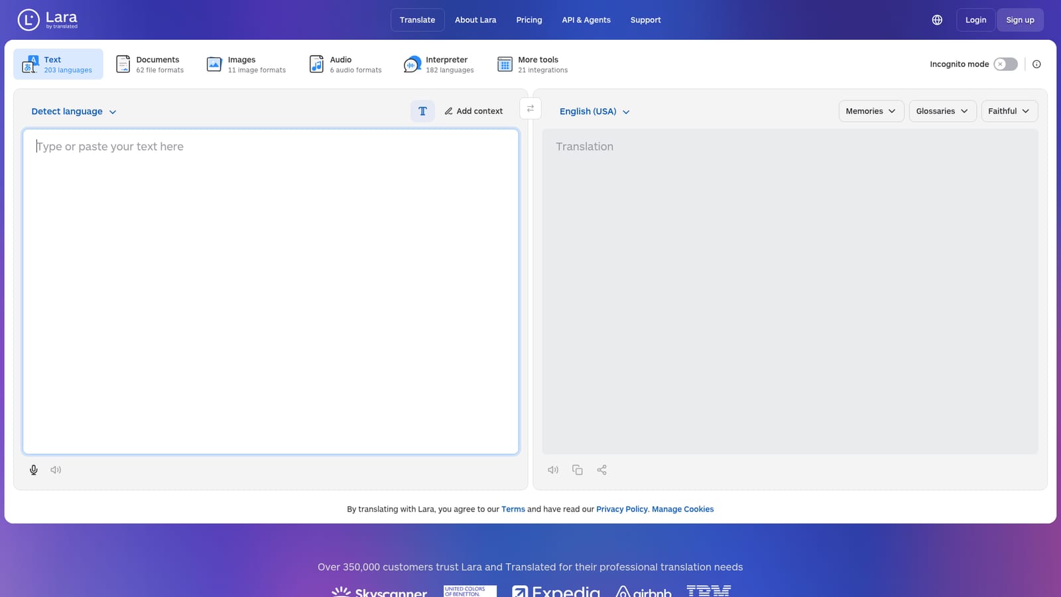This screenshot has height=597, width=1061.
Task: Click the Incognito mode info icon
Action: (x=1036, y=64)
